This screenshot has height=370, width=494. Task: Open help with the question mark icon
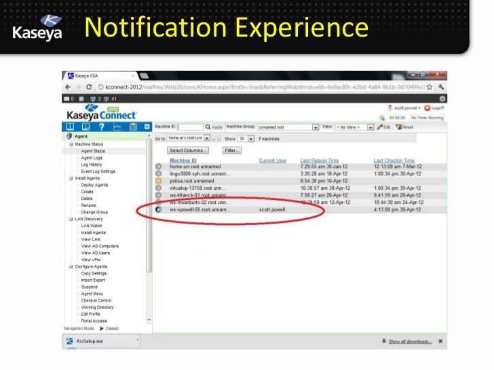tap(102, 127)
